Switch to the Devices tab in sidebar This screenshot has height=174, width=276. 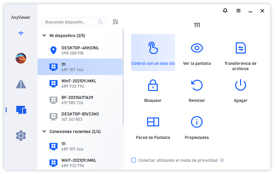(21, 110)
